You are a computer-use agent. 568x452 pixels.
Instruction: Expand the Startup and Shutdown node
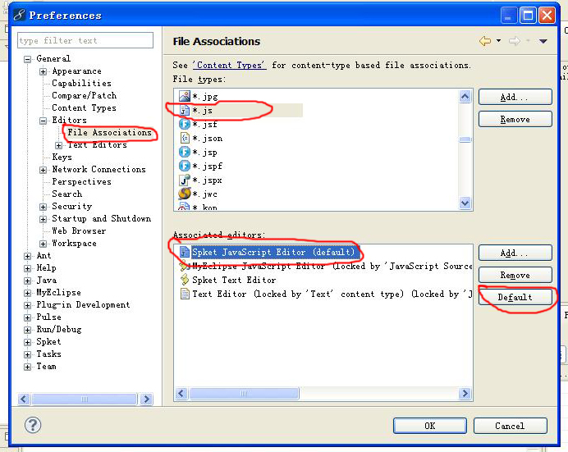pyautogui.click(x=43, y=219)
